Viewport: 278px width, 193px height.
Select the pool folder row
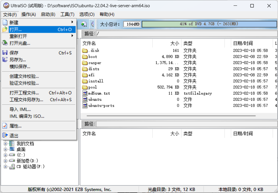tap(179, 87)
